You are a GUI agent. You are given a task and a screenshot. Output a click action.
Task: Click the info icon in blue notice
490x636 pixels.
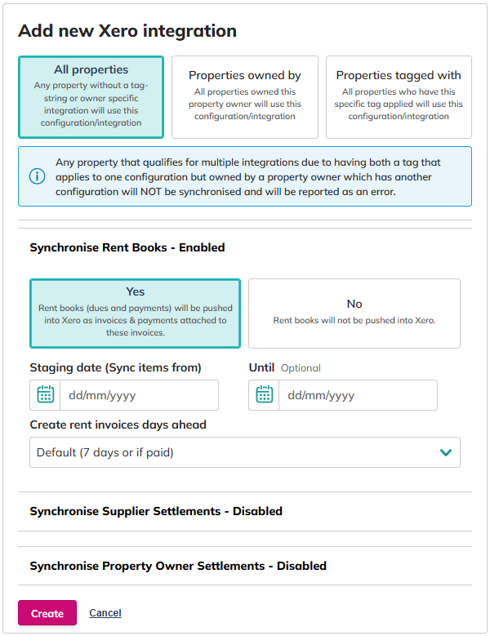point(37,176)
